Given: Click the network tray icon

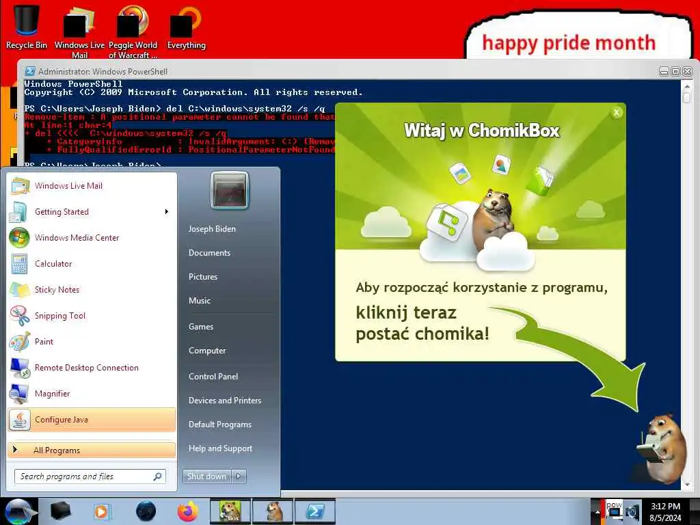Looking at the screenshot, I should click(615, 511).
